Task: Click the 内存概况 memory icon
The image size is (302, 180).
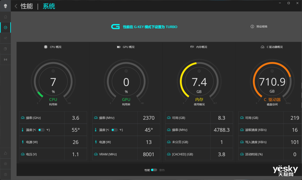Action: point(192,47)
